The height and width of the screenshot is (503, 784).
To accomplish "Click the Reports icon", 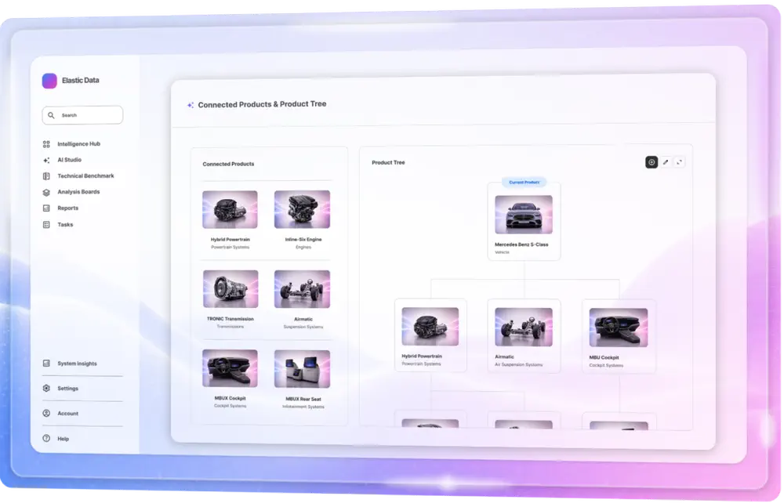I will [x=46, y=208].
